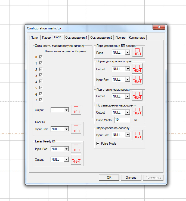The width and height of the screenshot is (186, 201).
Task: Click HIGH icon in По завершении маркировки
Action: pyautogui.click(x=137, y=112)
